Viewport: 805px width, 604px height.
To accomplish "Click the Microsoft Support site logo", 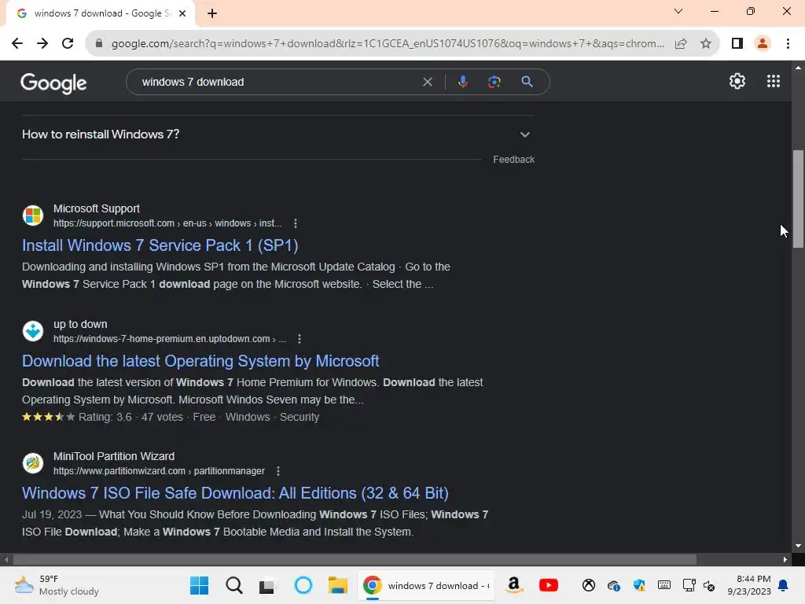I will pos(33,215).
